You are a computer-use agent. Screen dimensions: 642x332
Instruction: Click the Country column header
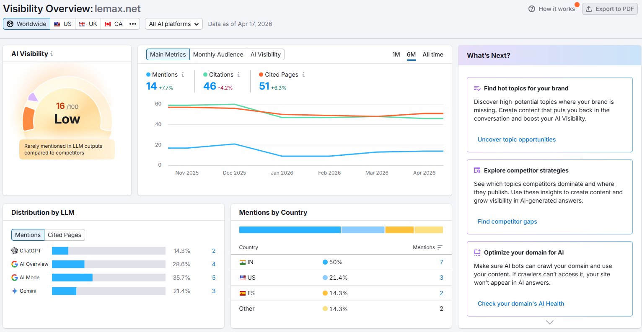pos(249,247)
